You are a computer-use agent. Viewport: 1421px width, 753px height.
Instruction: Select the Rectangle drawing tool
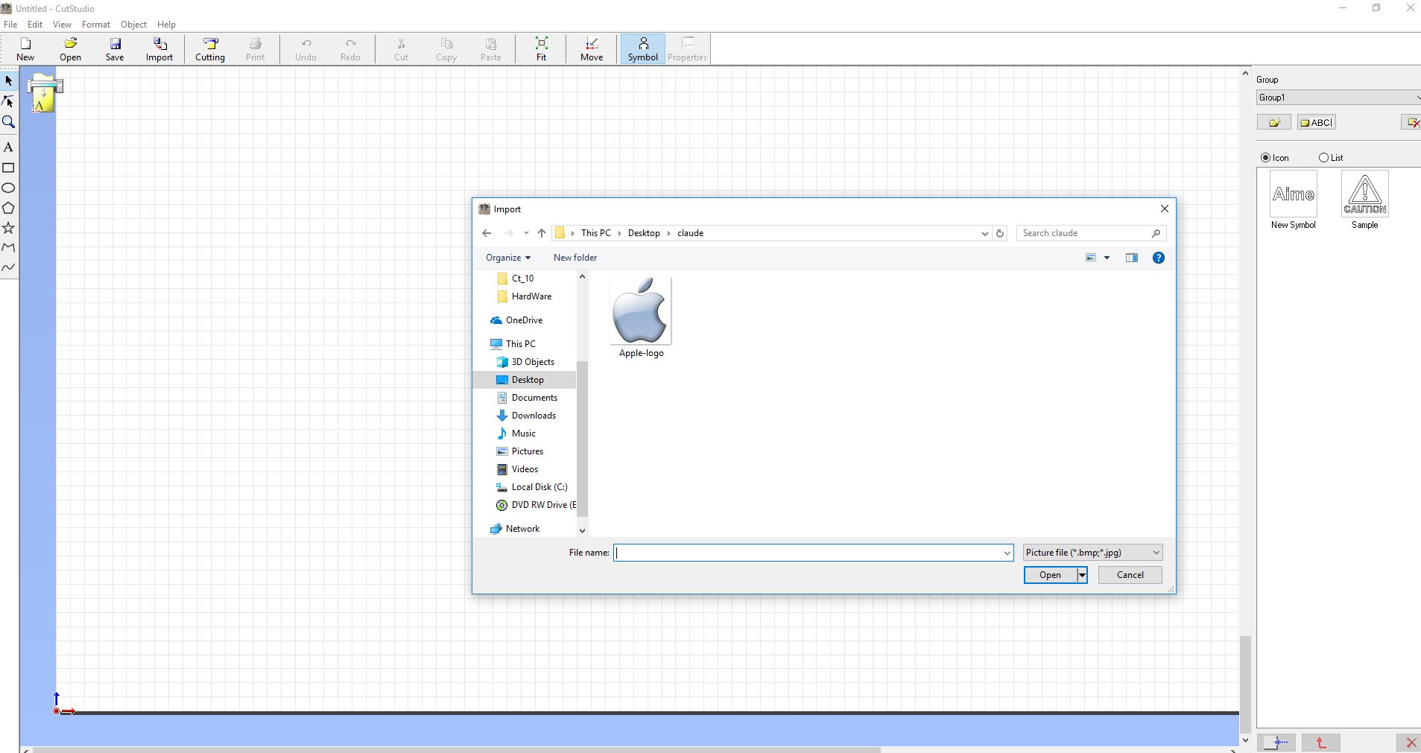[x=9, y=168]
